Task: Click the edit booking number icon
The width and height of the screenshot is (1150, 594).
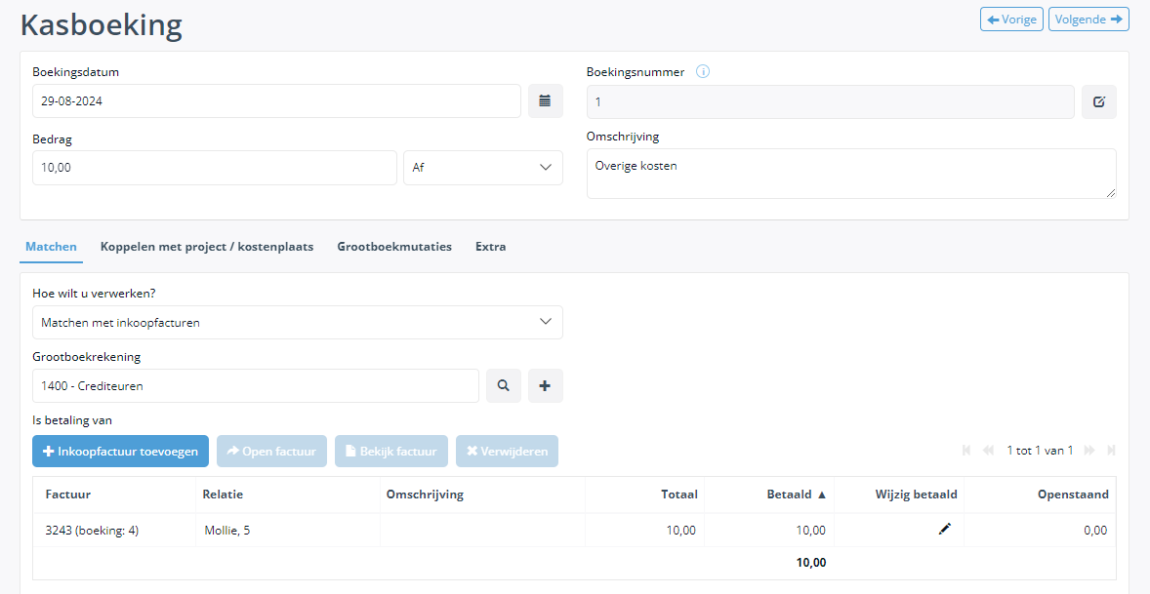Action: pyautogui.click(x=1098, y=101)
